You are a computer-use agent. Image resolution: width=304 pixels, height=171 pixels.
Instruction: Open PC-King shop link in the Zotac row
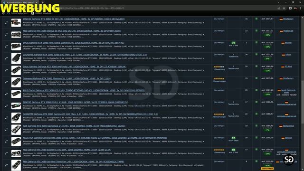coord(288,66)
